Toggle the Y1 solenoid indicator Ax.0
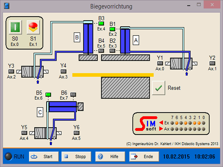223x167 pixels. 160,63
